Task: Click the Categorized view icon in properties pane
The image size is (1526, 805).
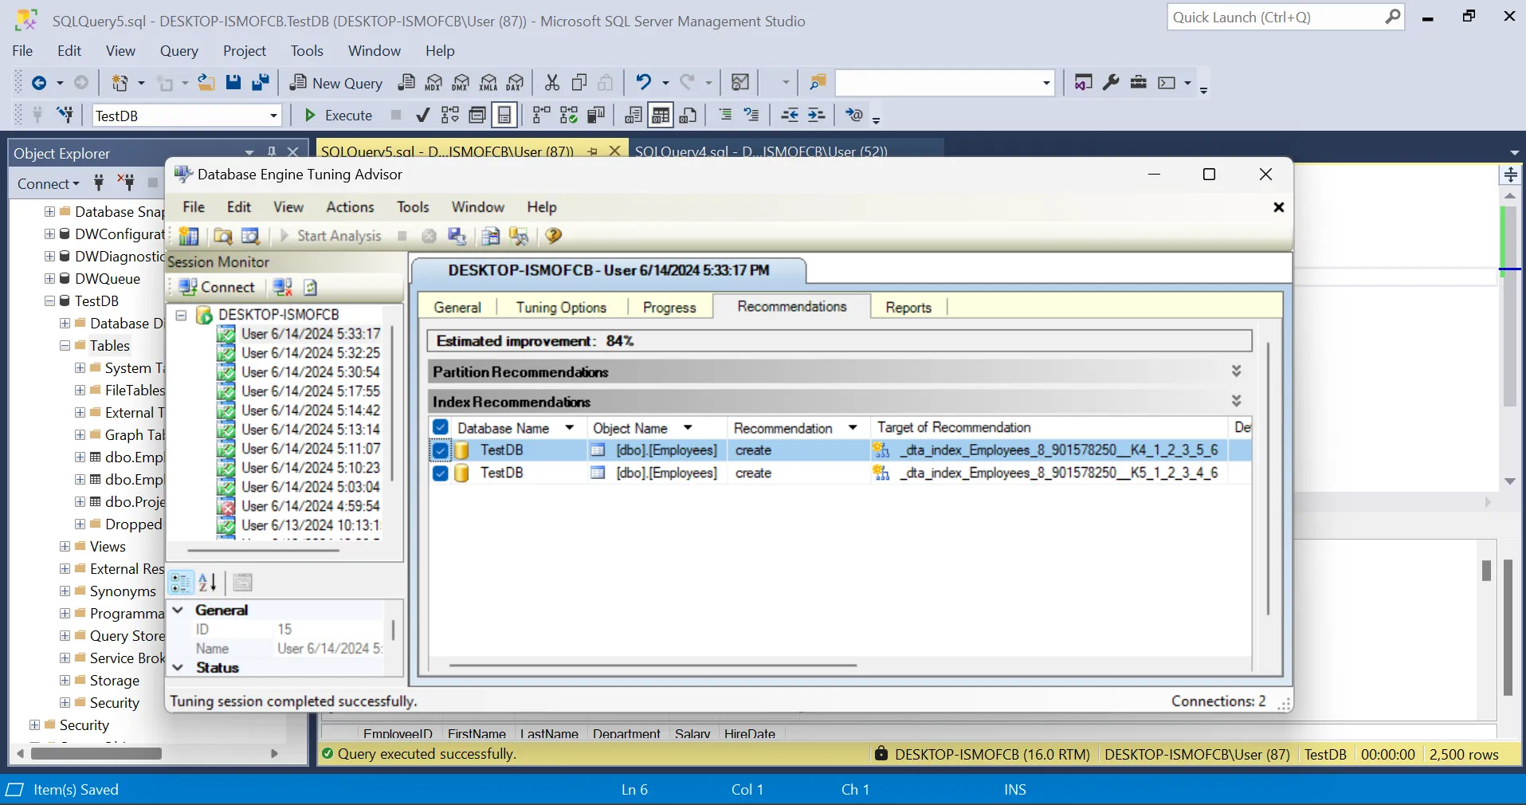Action: pyautogui.click(x=181, y=583)
